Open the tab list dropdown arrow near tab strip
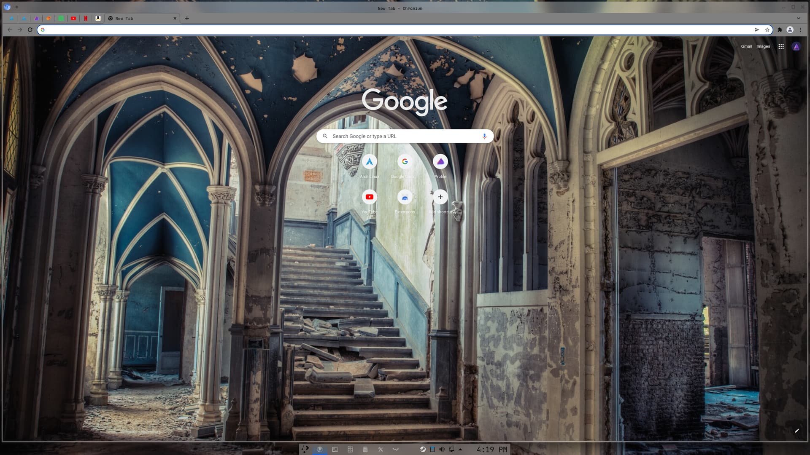Image resolution: width=810 pixels, height=455 pixels. (799, 18)
